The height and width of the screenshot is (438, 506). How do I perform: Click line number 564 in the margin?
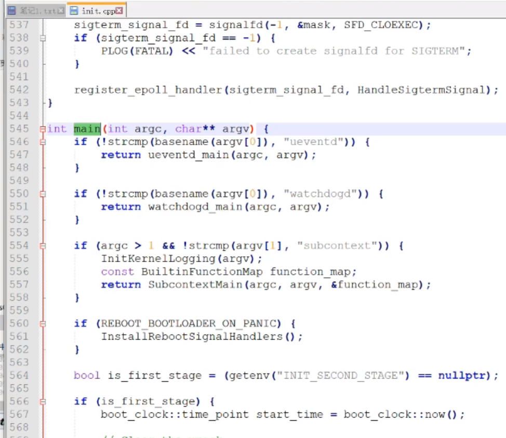[x=19, y=375]
